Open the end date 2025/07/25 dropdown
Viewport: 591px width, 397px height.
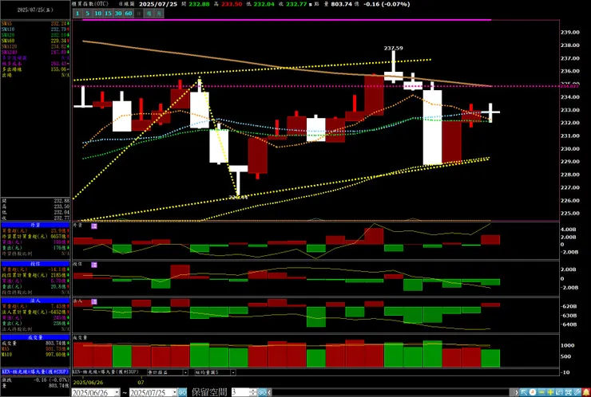click(175, 392)
